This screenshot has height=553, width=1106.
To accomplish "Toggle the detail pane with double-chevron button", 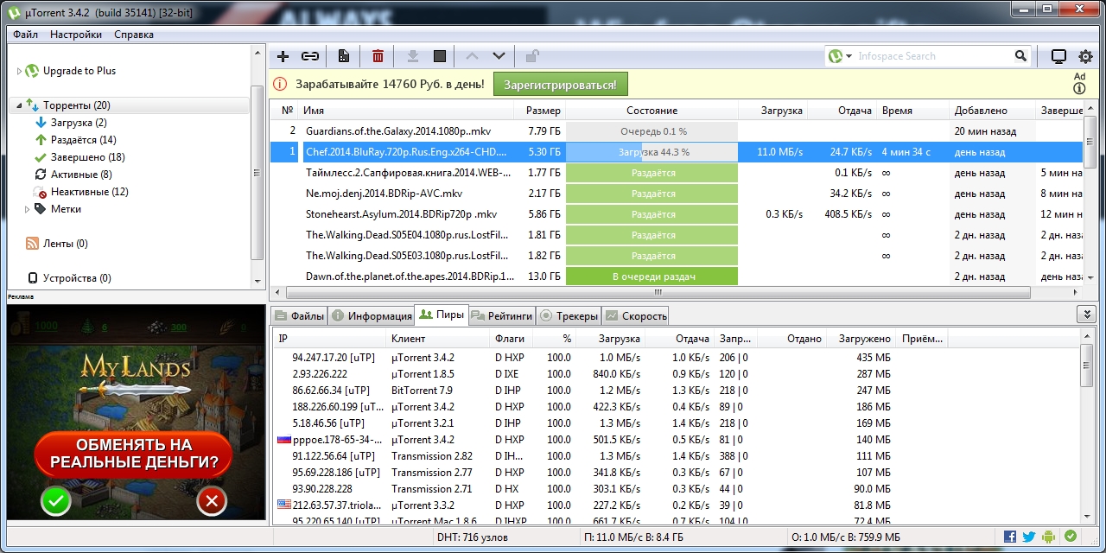I will tap(1086, 314).
